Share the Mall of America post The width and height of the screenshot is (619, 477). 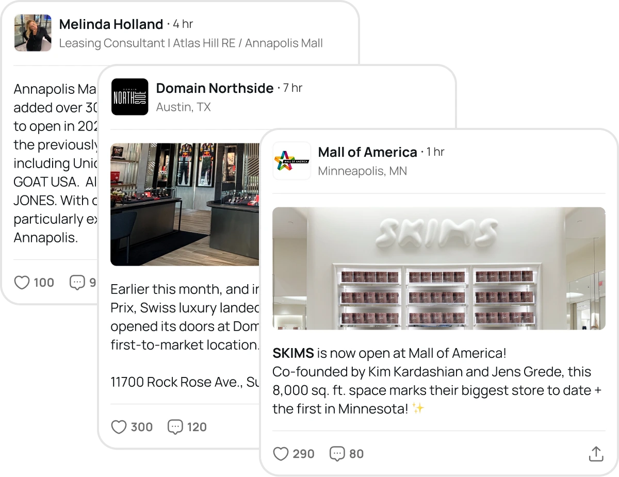596,454
